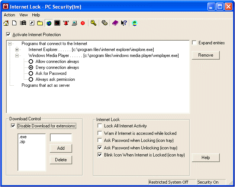Click the palm tree island icon
This screenshot has height=187, width=235.
coord(135,23)
